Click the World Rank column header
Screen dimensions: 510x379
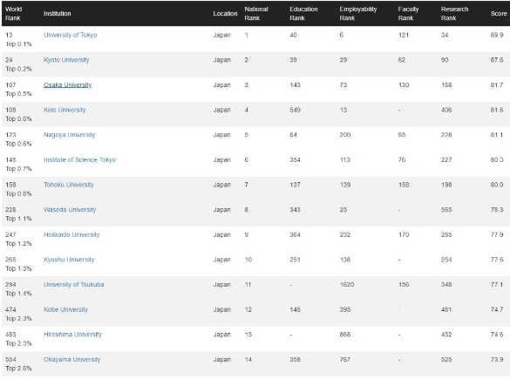13,14
